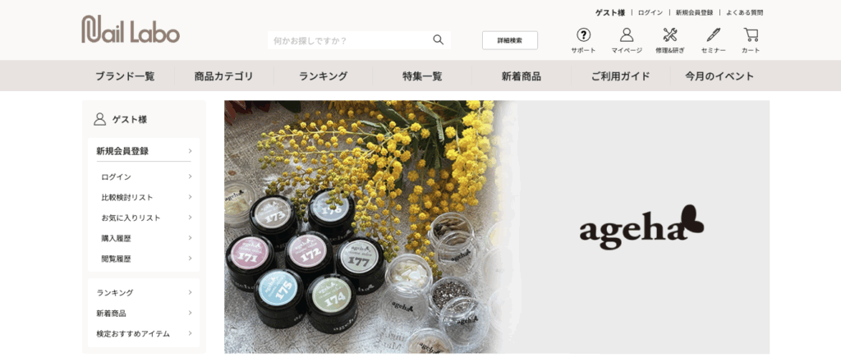Open よくある質問 link

pyautogui.click(x=744, y=12)
